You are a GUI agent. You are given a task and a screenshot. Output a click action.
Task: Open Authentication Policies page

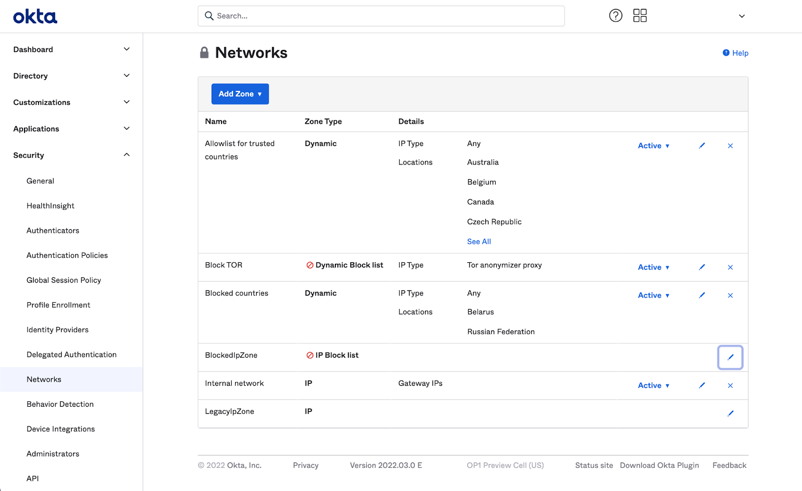[67, 255]
